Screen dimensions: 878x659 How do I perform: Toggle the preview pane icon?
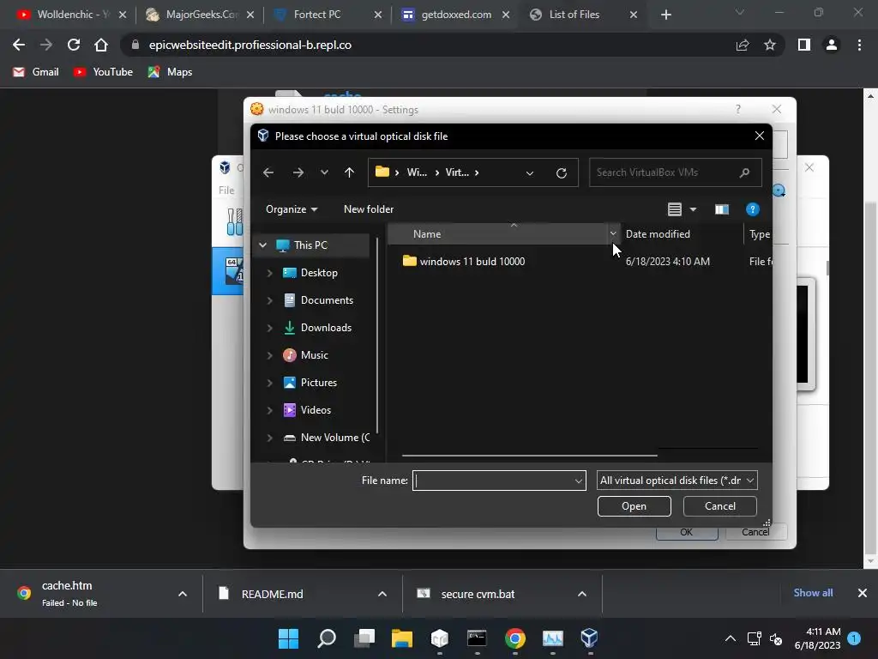(722, 209)
